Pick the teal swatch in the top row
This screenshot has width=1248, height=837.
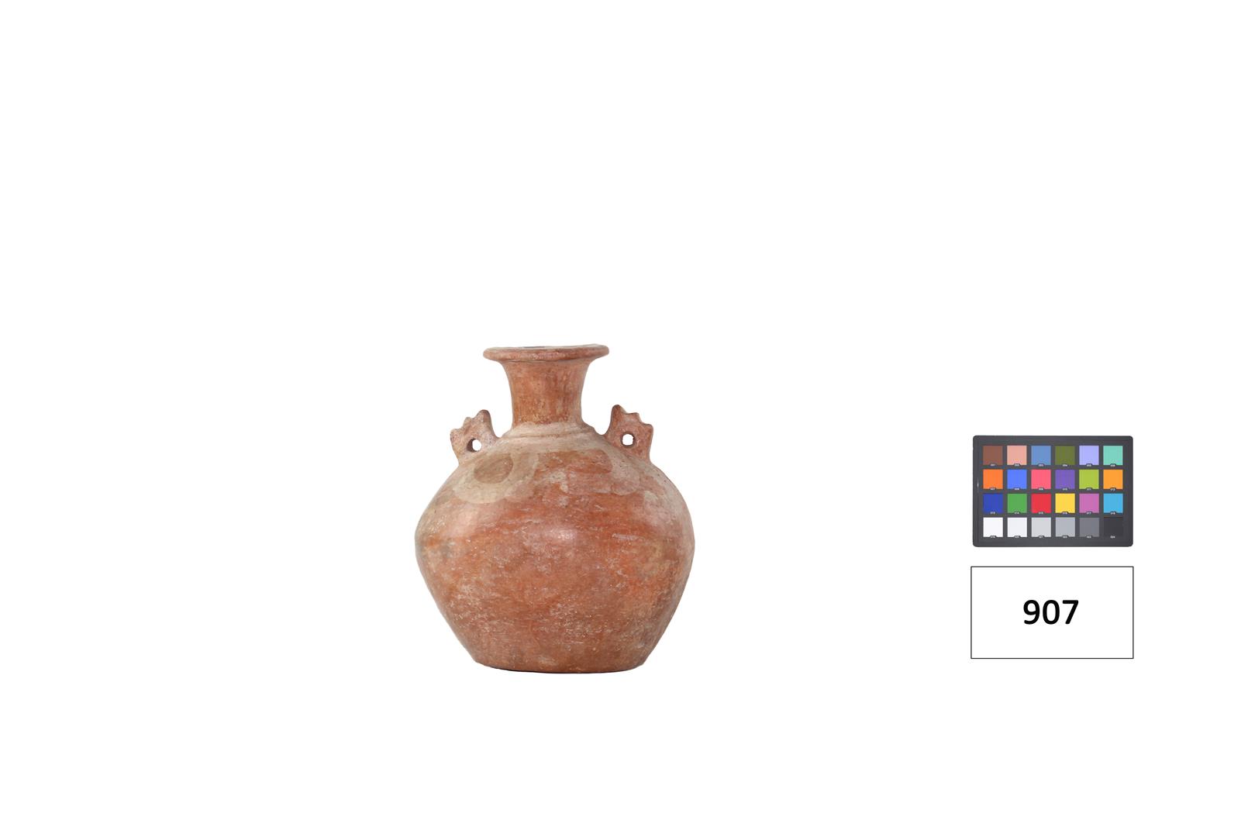point(1113,455)
